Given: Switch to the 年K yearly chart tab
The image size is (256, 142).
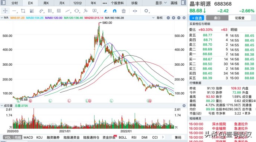Looking at the screenshot, I should 93,3.
